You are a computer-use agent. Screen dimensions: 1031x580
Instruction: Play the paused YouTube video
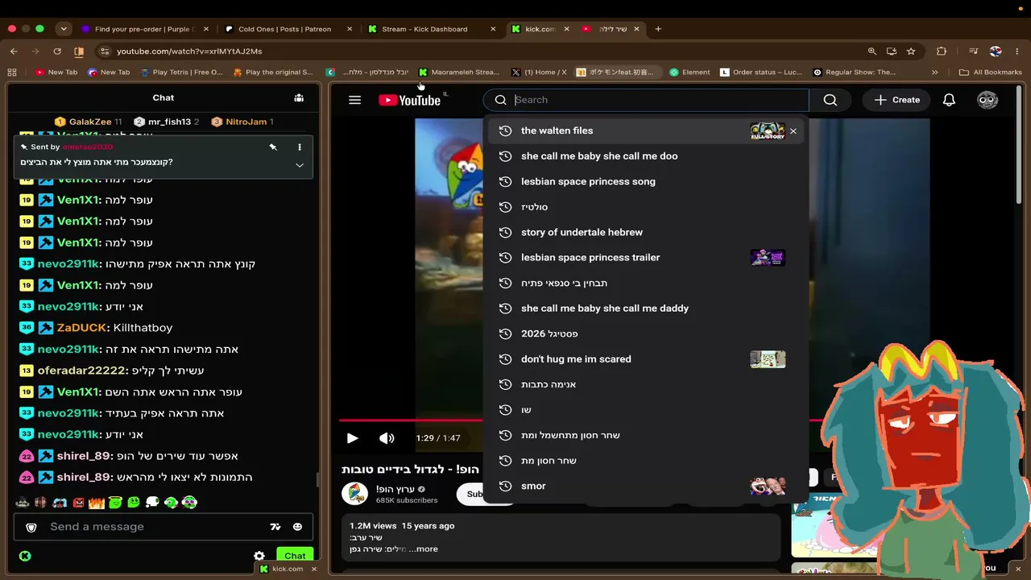352,438
